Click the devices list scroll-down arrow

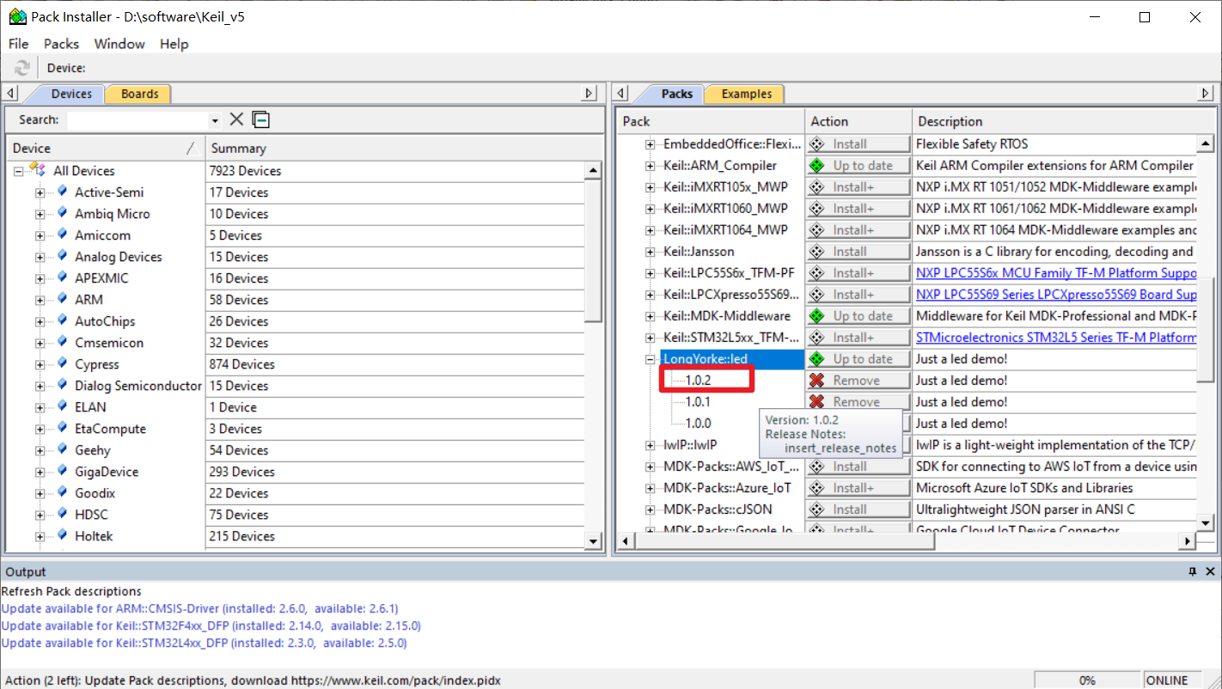pos(593,540)
